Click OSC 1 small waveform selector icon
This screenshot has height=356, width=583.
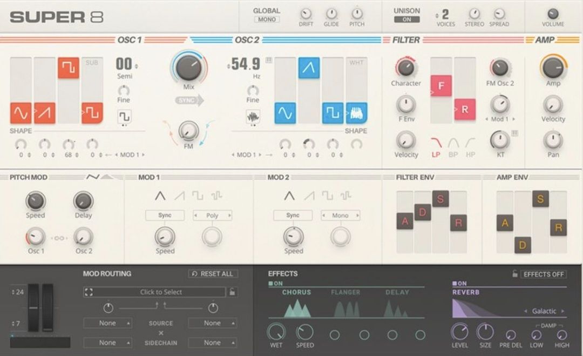124,117
